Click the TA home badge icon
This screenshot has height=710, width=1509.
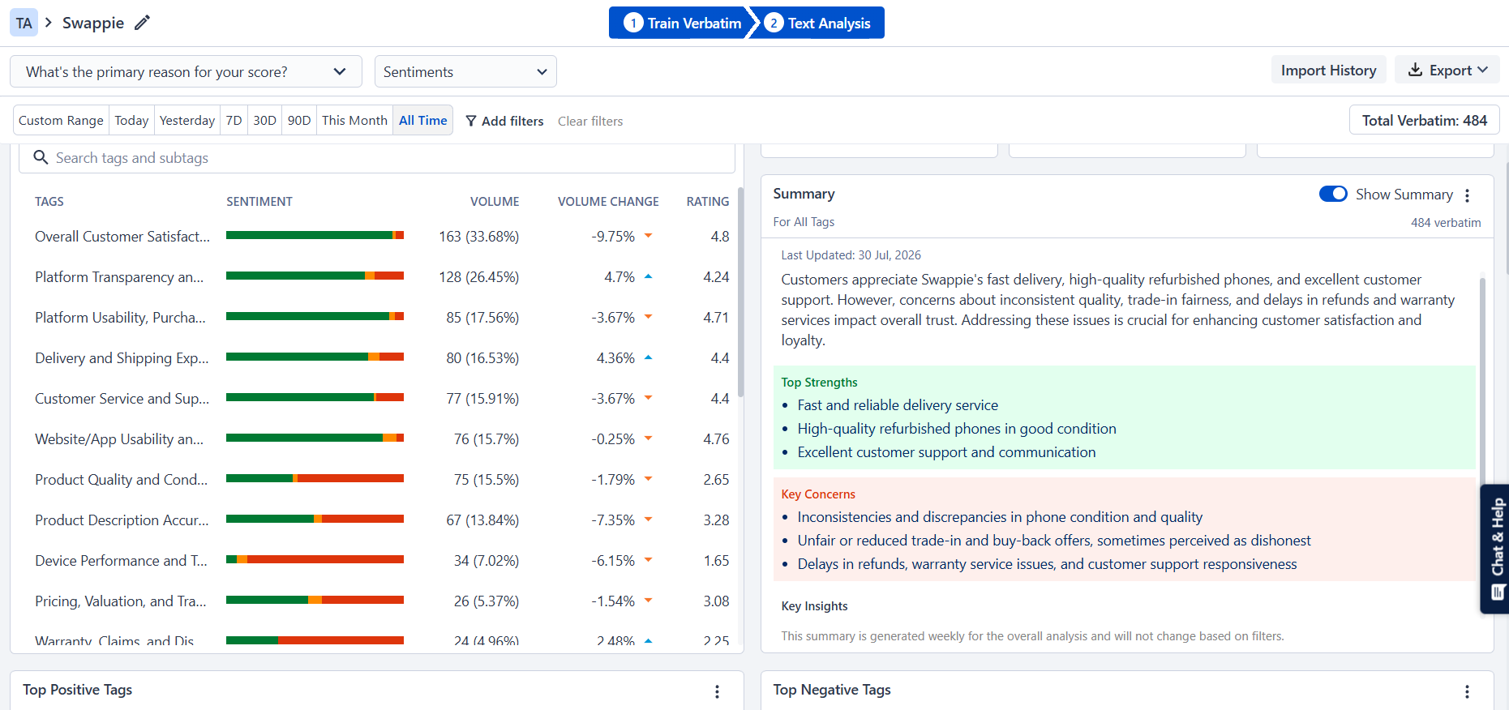pyautogui.click(x=24, y=23)
